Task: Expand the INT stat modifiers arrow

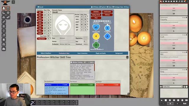Action: point(50,12)
